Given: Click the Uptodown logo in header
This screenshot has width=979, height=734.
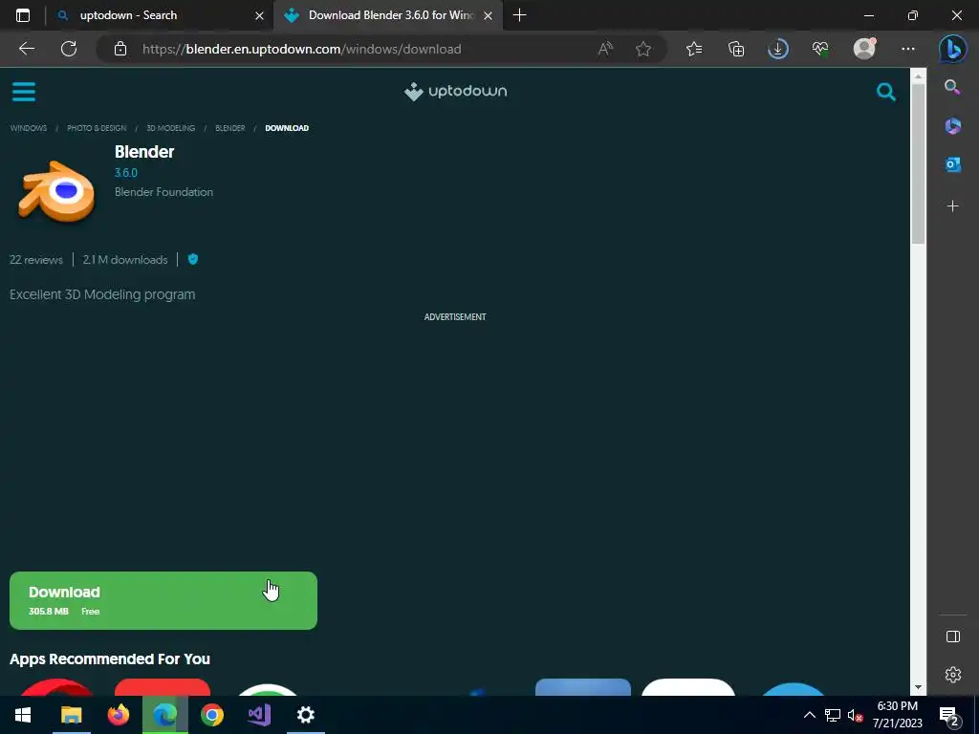Looking at the screenshot, I should point(455,91).
